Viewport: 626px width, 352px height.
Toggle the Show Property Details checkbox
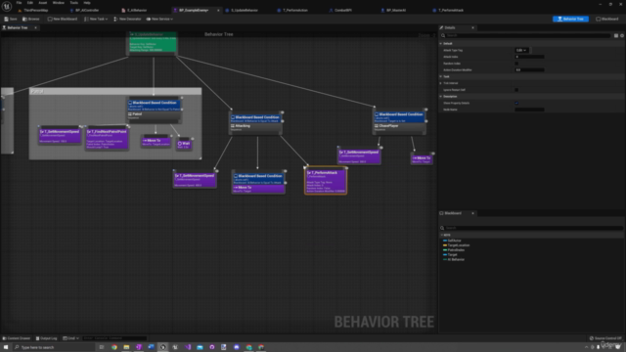516,103
